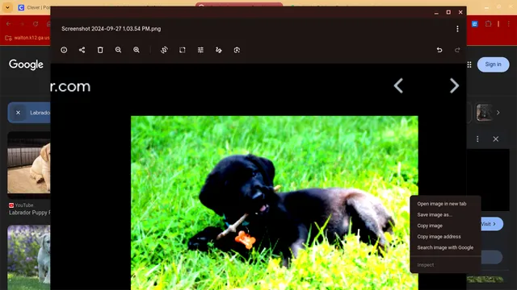Select the annotate draw tool
This screenshot has height=290, width=517.
point(219,50)
